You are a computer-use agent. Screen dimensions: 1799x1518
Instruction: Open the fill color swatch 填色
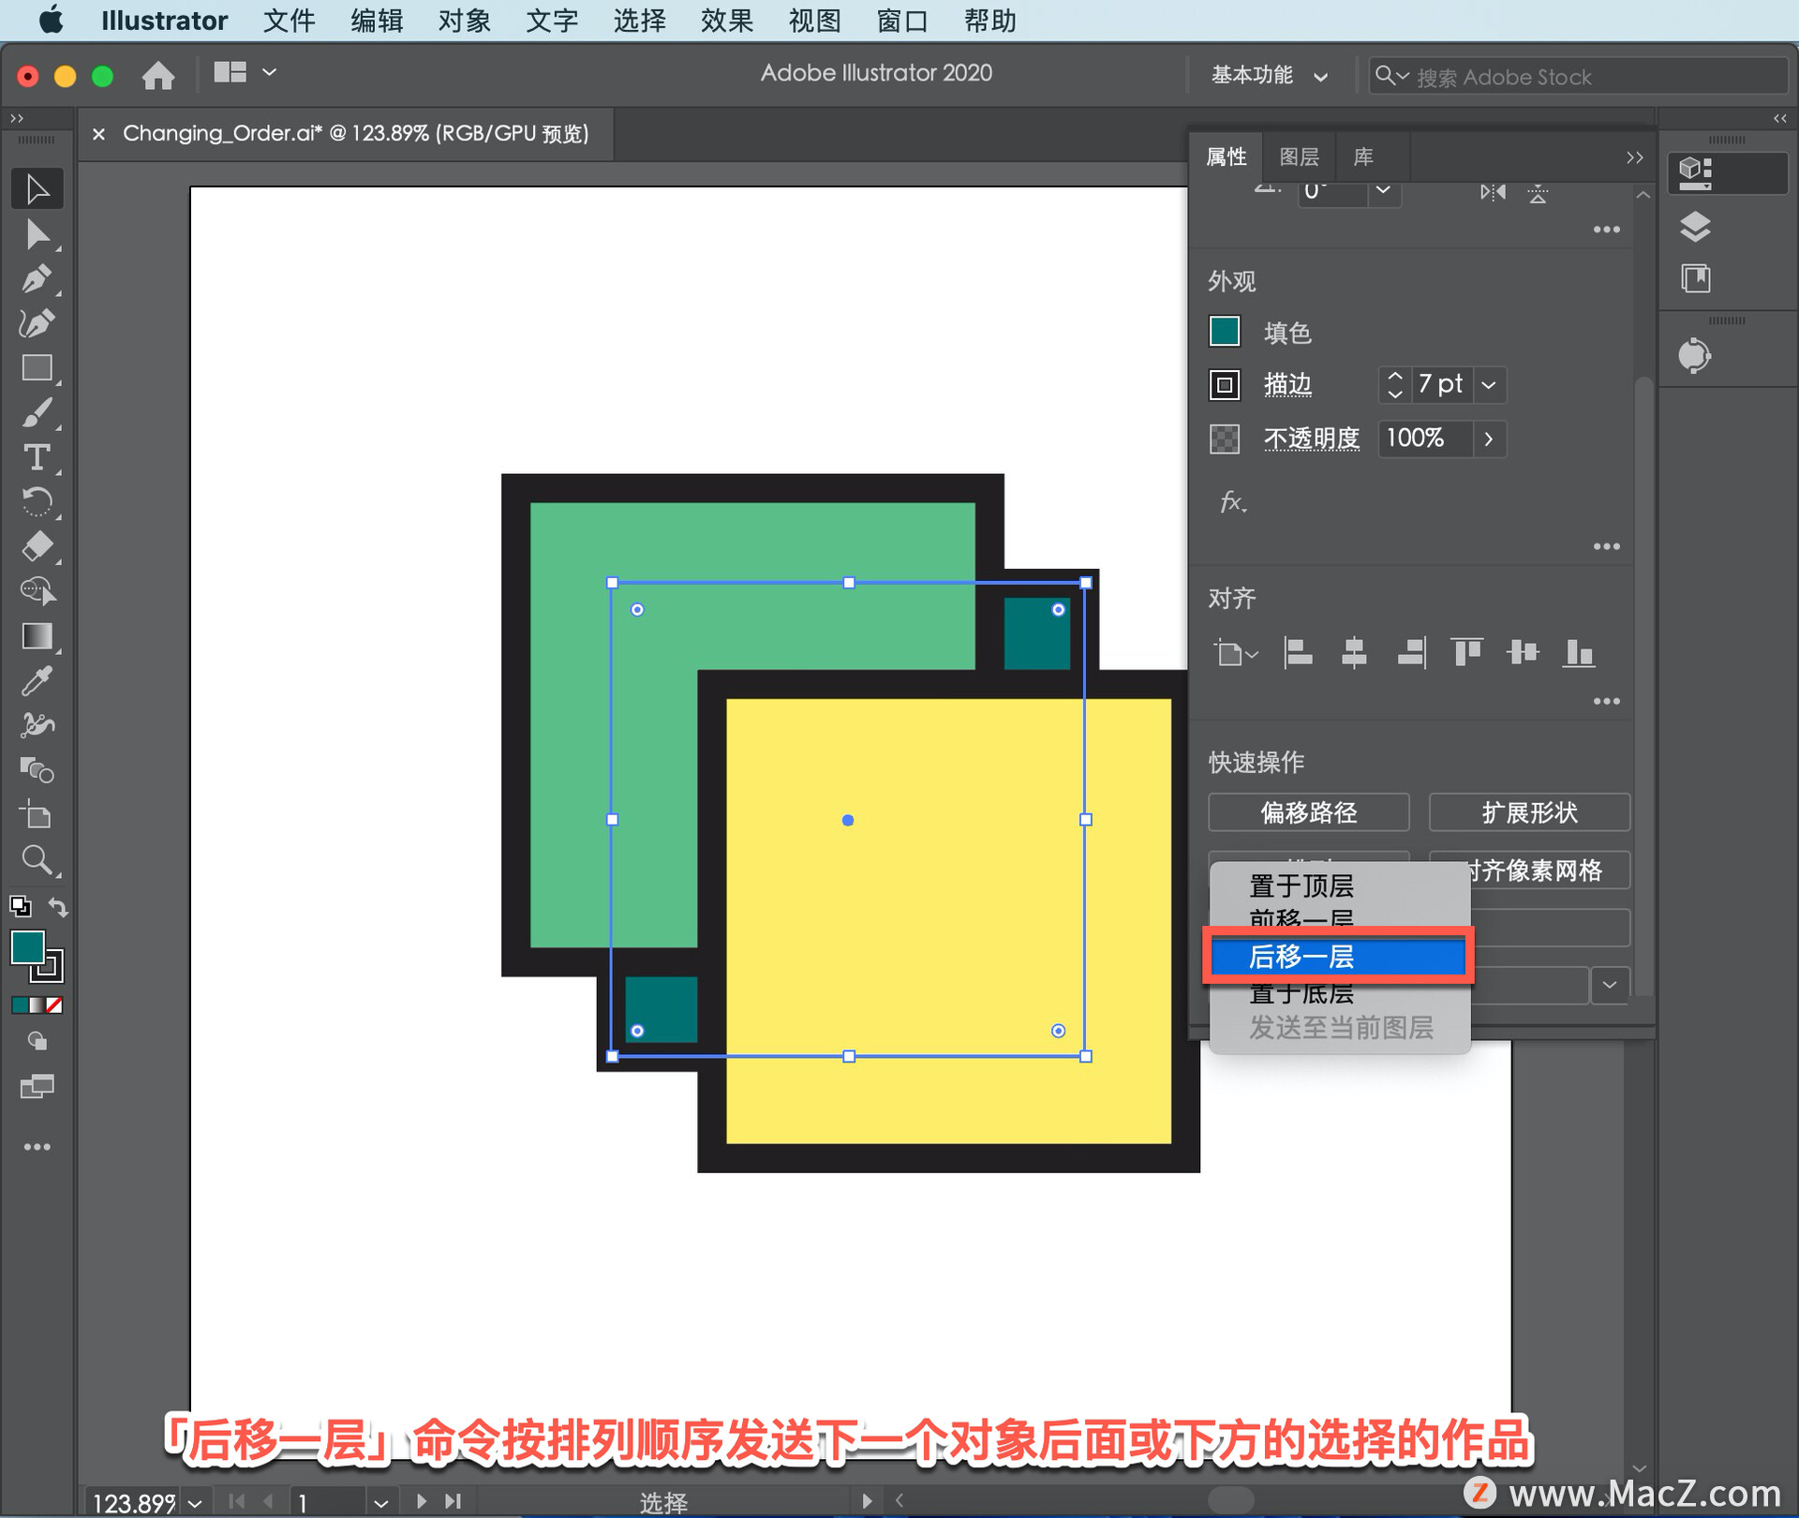pyautogui.click(x=1225, y=332)
